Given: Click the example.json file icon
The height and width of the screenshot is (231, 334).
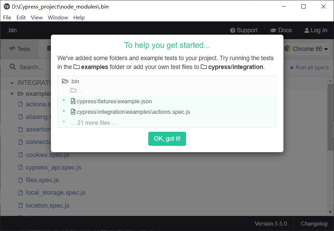Looking at the screenshot, I should [73, 101].
